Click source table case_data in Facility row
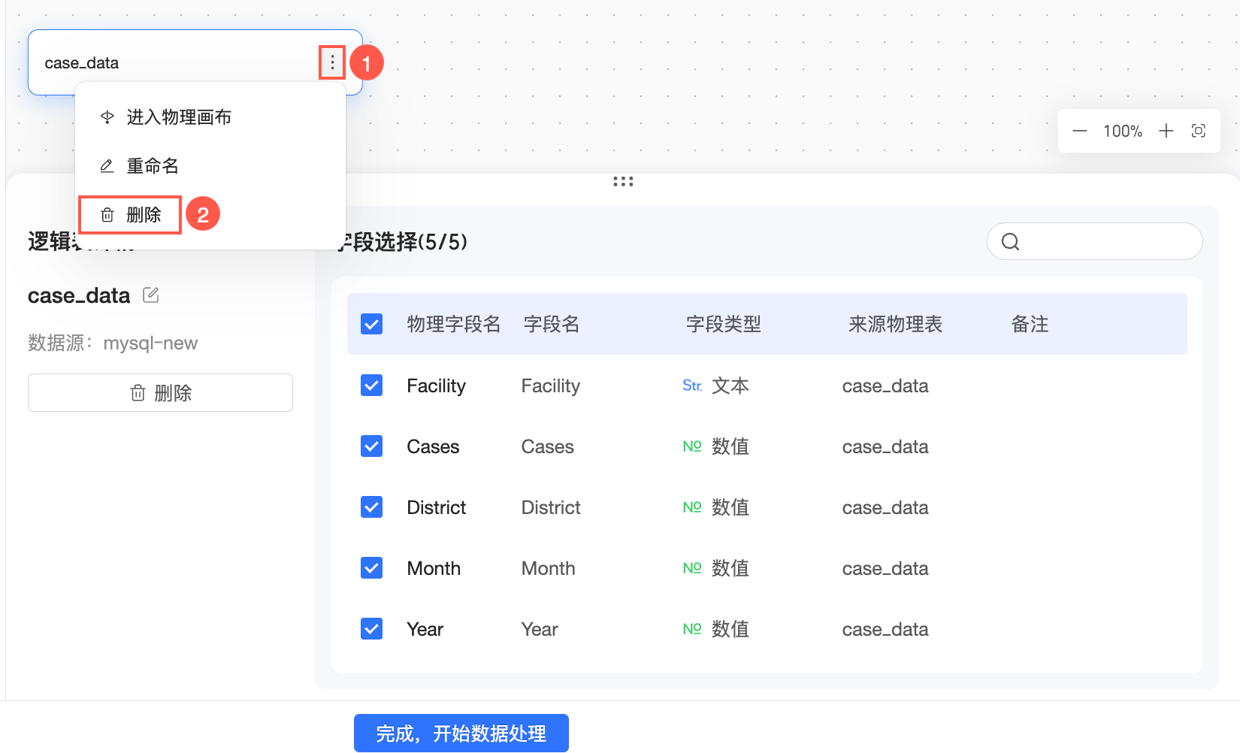 (x=885, y=386)
